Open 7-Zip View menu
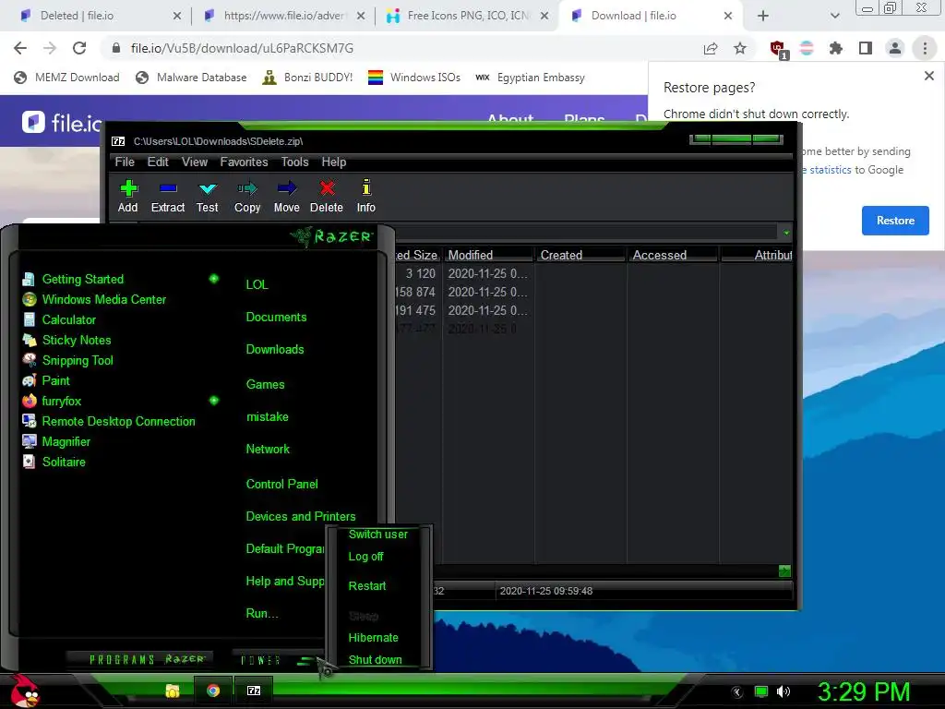Viewport: 945px width, 709px height. tap(195, 162)
